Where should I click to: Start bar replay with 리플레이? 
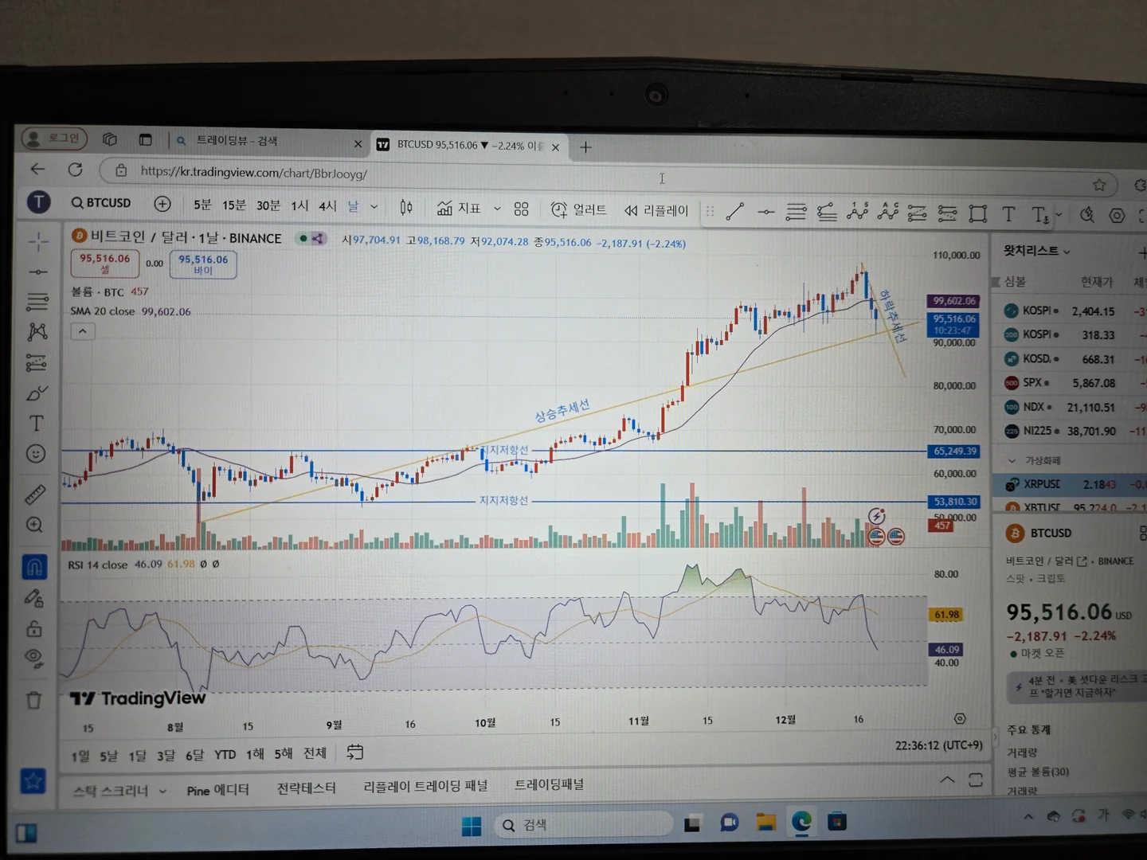pyautogui.click(x=656, y=210)
